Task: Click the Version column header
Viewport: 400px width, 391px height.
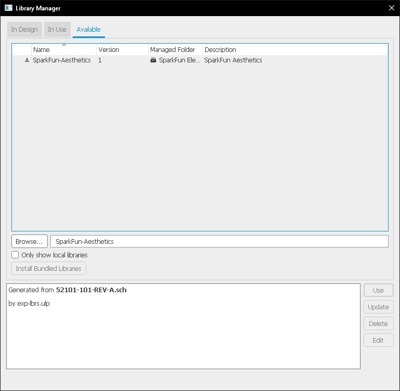Action: (x=122, y=49)
